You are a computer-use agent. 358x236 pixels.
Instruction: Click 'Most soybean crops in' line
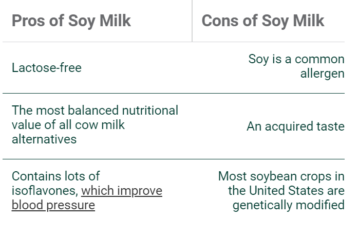point(281,176)
